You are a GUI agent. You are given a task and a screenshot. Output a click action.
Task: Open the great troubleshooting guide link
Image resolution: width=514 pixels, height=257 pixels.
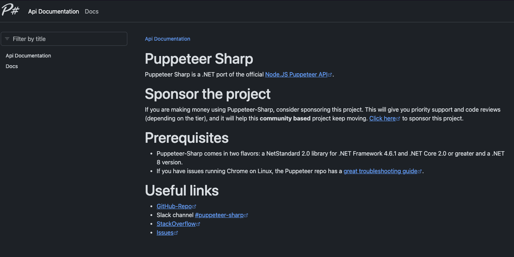pos(380,171)
